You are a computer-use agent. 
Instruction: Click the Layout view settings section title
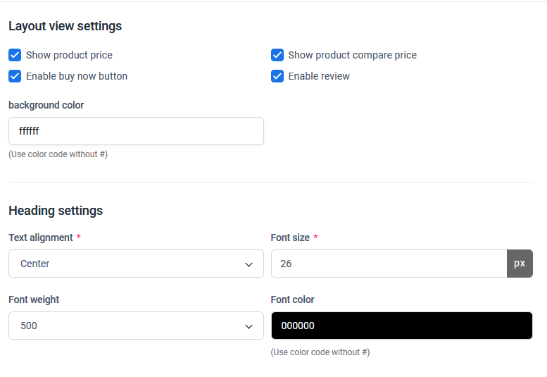click(65, 26)
